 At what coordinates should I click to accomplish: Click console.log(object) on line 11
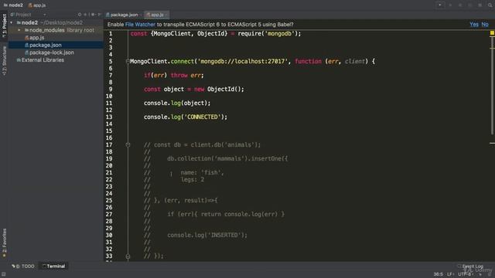coord(177,103)
